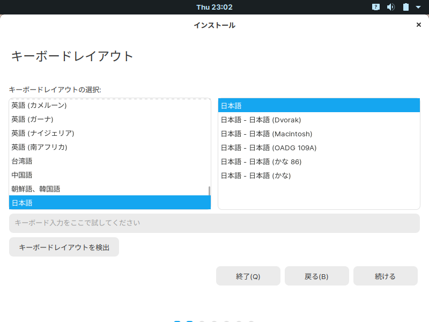Select highlighted 日本語 variant on right

point(319,105)
